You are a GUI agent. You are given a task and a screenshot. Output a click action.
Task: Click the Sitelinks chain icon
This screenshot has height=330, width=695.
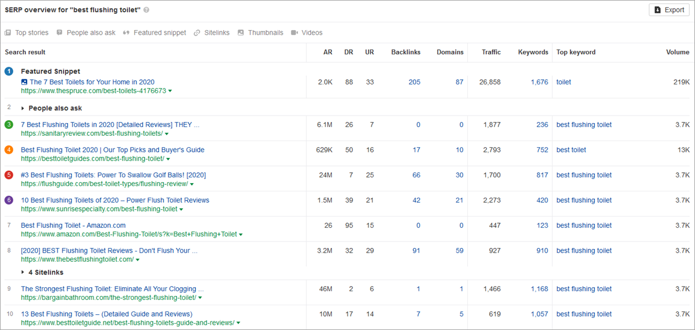[197, 33]
